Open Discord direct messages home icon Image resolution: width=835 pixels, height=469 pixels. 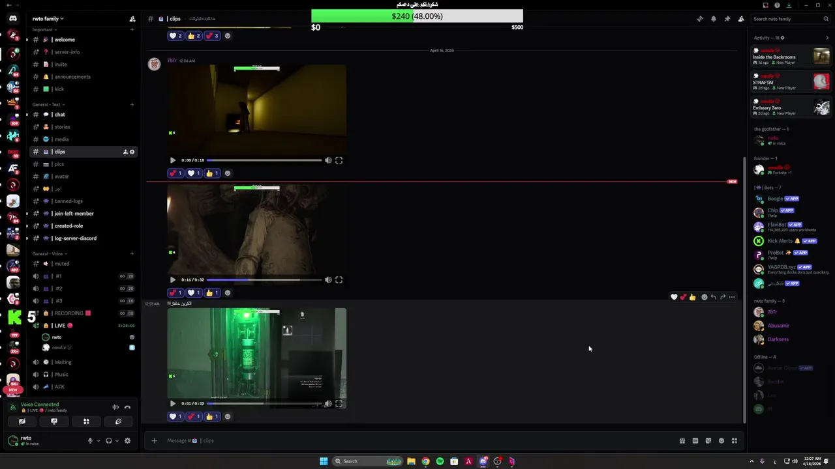pyautogui.click(x=13, y=18)
